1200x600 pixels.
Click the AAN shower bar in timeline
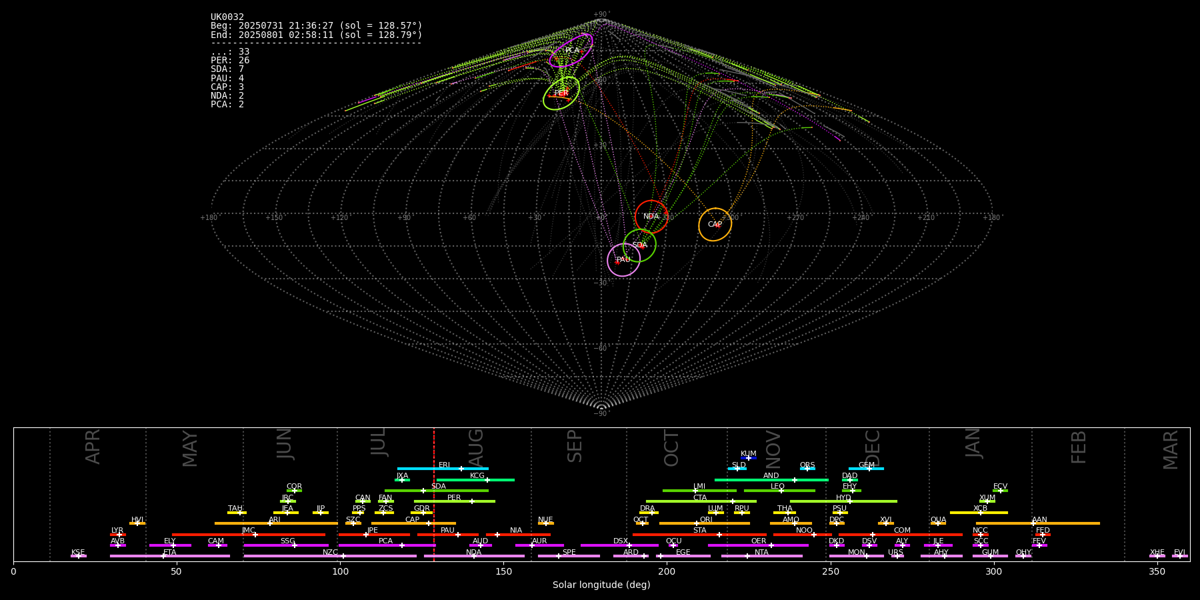[x=1038, y=523]
